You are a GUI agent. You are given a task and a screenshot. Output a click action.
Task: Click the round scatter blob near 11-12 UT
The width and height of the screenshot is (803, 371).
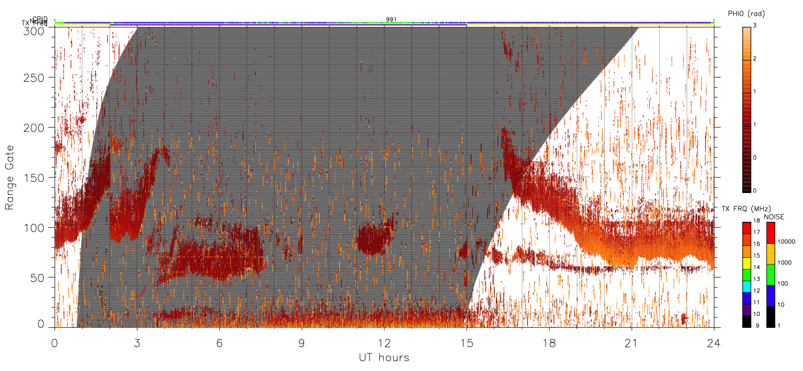(375, 238)
